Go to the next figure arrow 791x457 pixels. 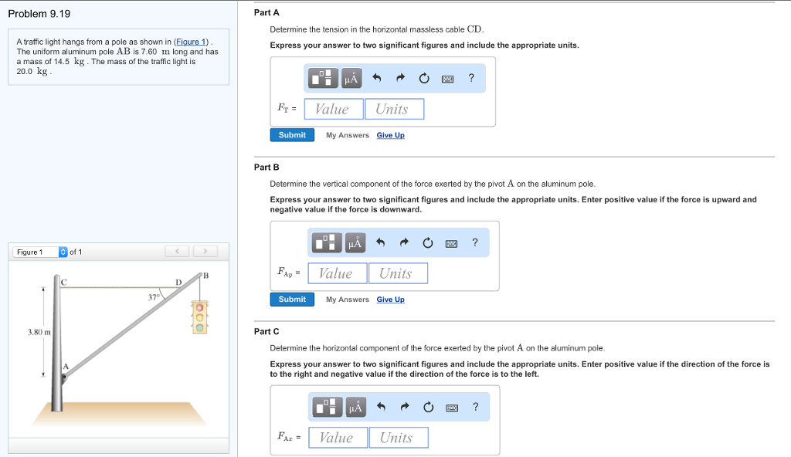tap(205, 251)
